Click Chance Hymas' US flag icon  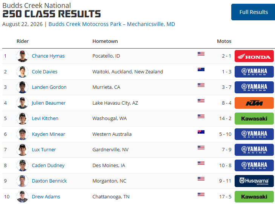(201, 54)
